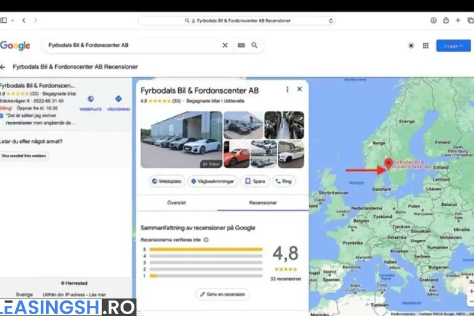Open Safari sidebar toggle
Screen dimensions: 474x316
[x=4, y=20]
